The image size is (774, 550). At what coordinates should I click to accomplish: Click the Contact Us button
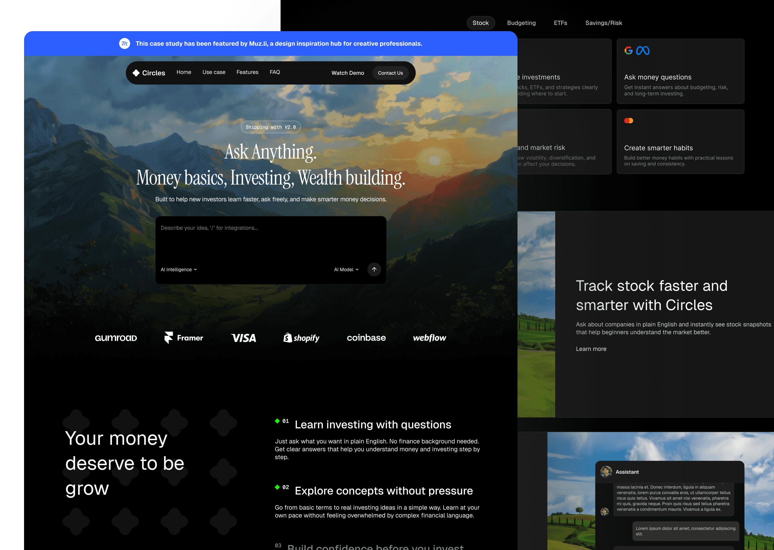(390, 73)
